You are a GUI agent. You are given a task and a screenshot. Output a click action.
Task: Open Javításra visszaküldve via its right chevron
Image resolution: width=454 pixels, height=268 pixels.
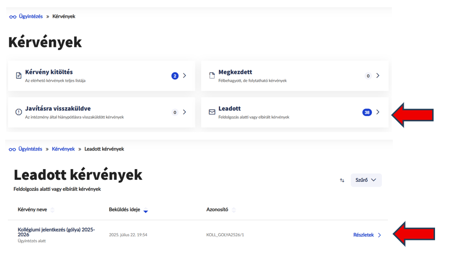point(185,112)
